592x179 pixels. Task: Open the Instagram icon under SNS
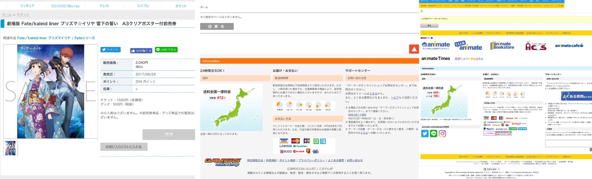(x=442, y=133)
